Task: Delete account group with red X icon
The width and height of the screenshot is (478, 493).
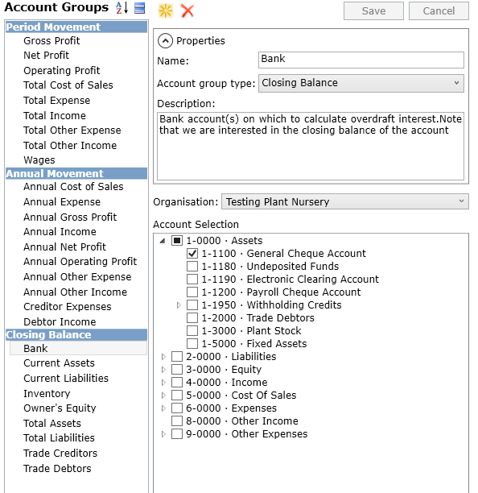Action: [x=187, y=10]
